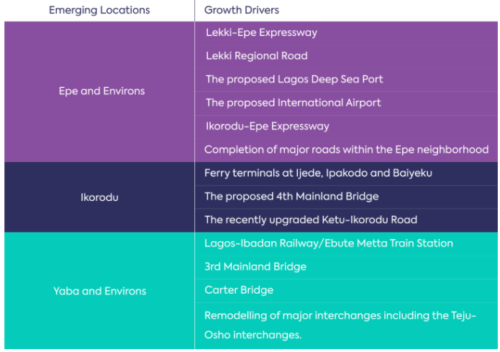The height and width of the screenshot is (352, 500).
Task: Select the proposed International Airport row
Action: [x=294, y=103]
